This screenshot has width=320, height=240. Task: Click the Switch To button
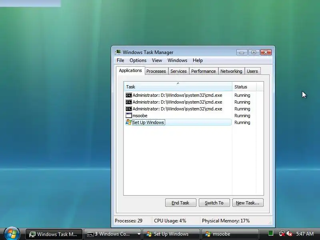[x=214, y=203]
